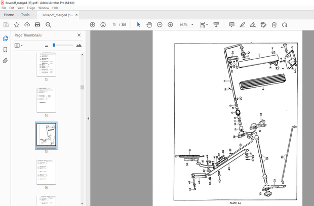Viewport: 314px width, 206px height.
Task: Open the Sign document tool
Action: pos(253,25)
